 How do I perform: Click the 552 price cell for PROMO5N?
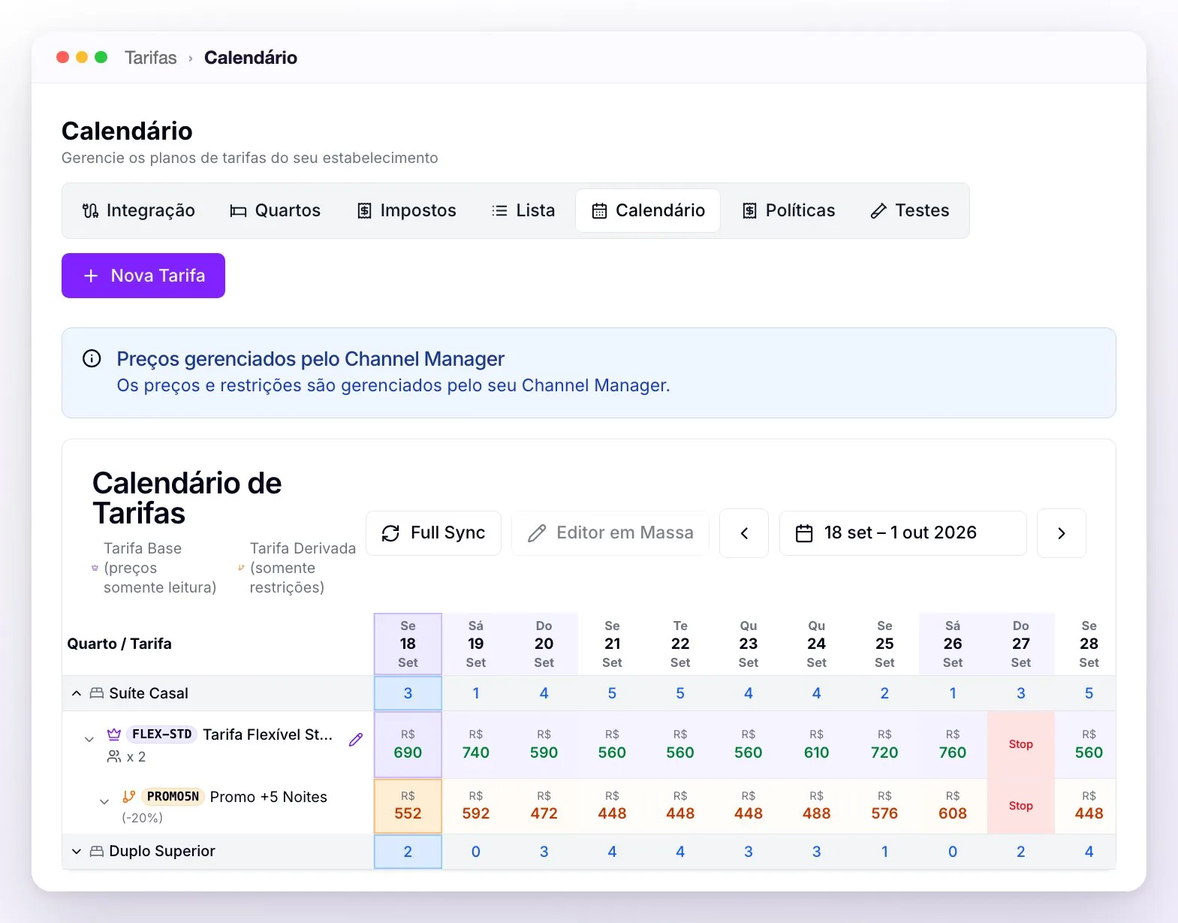click(x=408, y=806)
